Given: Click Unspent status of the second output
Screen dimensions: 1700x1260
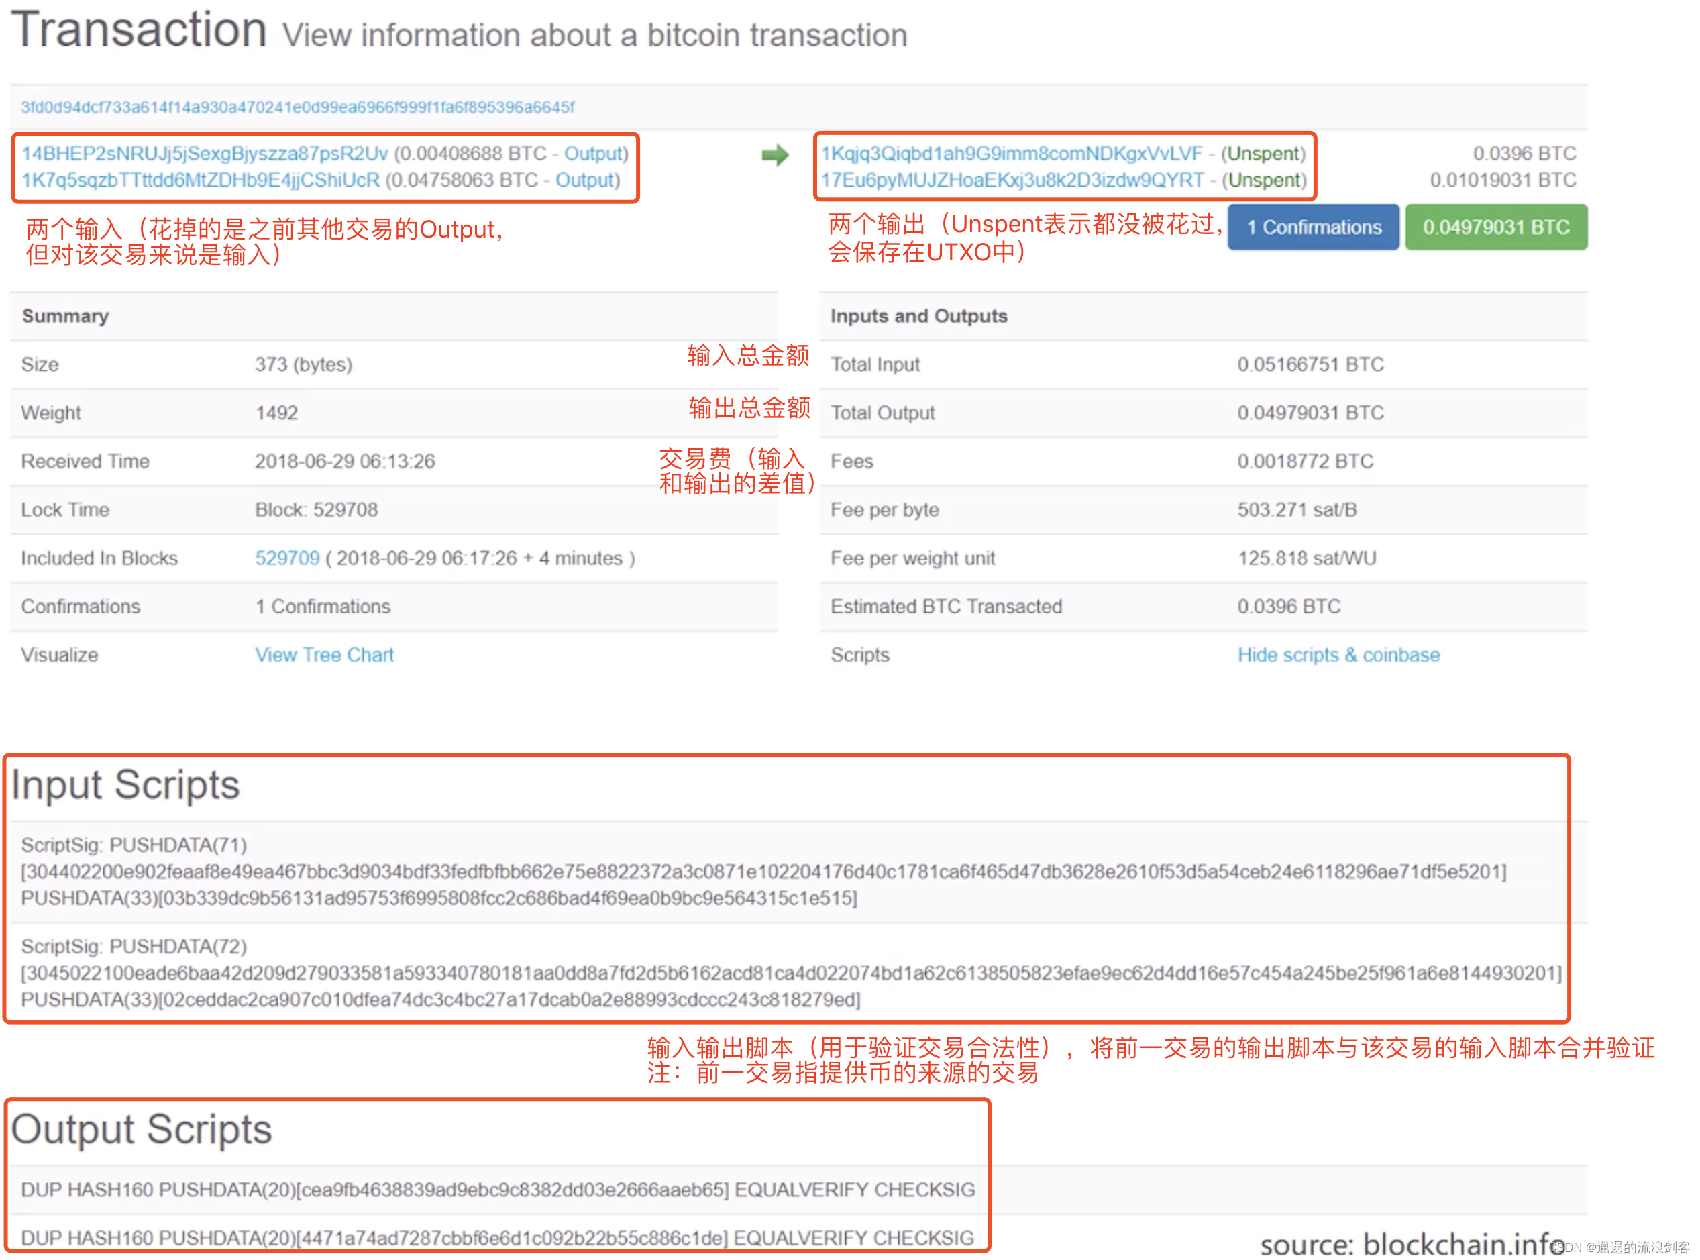Looking at the screenshot, I should (1265, 180).
